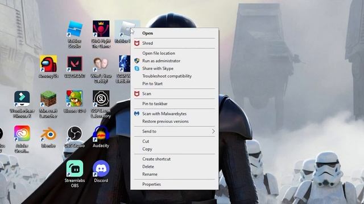Choose McAfee Shred in context menu
This screenshot has width=364, height=204.
[x=175, y=43]
